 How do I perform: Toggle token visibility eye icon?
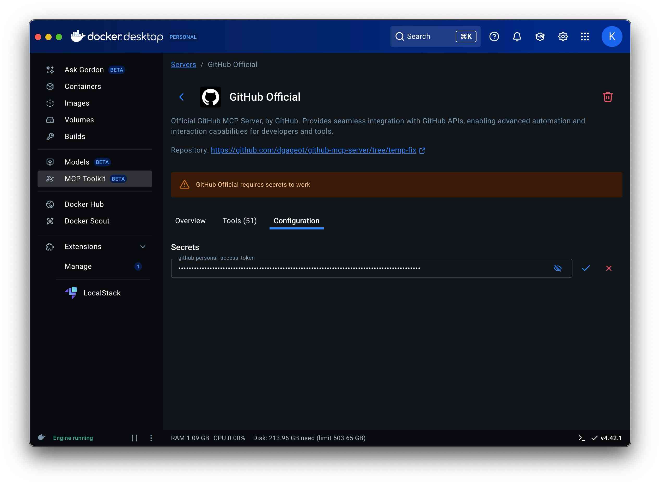pyautogui.click(x=557, y=268)
